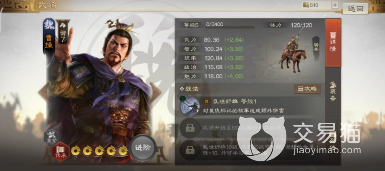Open the 攻略 strategy guide button
Screen dimensions: 385x171
tap(307, 89)
